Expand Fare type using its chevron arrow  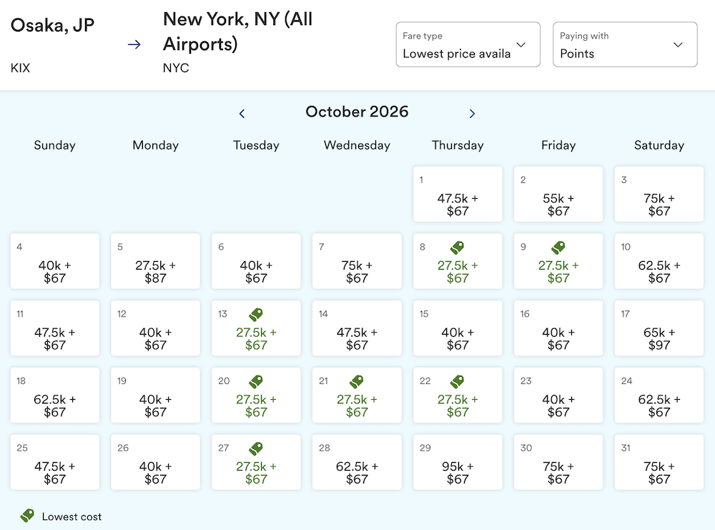521,44
